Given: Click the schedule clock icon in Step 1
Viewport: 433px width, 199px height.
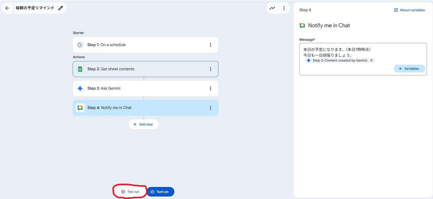Looking at the screenshot, I should (x=80, y=45).
